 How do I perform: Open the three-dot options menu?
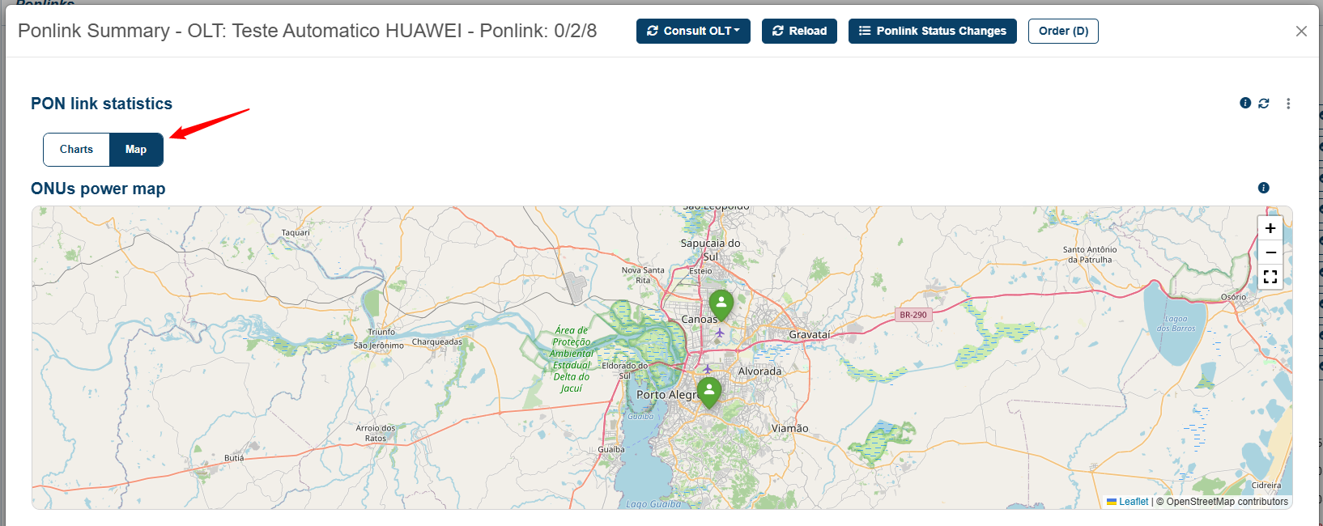pyautogui.click(x=1288, y=104)
